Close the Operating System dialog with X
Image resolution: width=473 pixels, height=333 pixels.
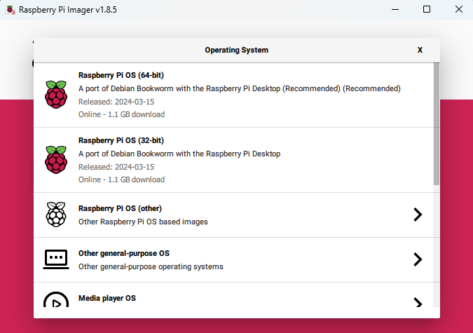pyautogui.click(x=420, y=50)
